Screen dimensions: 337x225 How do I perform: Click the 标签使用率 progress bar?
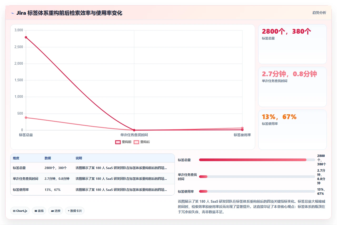point(257,191)
